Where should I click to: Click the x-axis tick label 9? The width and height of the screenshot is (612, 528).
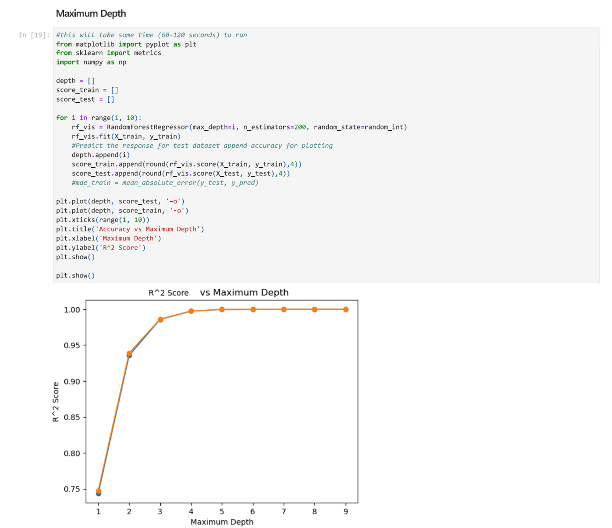coord(346,511)
